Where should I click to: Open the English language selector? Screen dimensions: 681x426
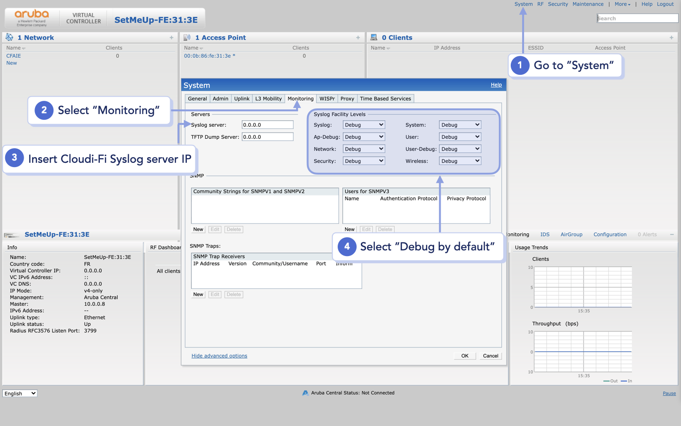19,393
